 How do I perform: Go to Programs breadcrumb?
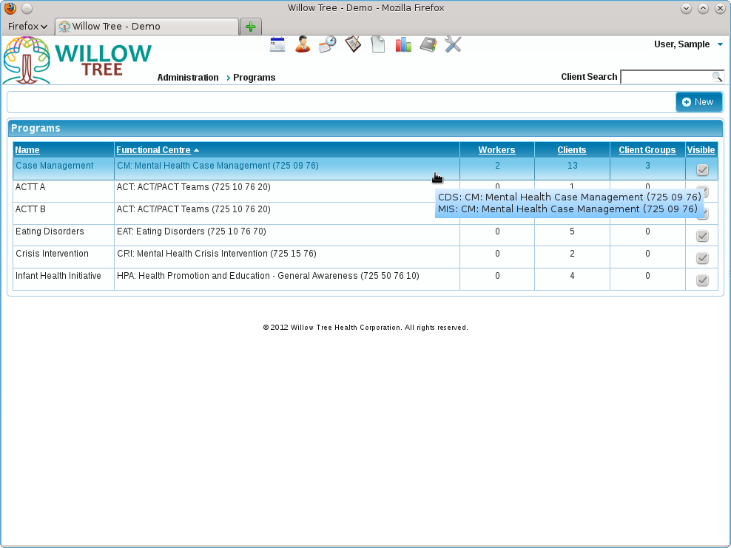coord(254,78)
